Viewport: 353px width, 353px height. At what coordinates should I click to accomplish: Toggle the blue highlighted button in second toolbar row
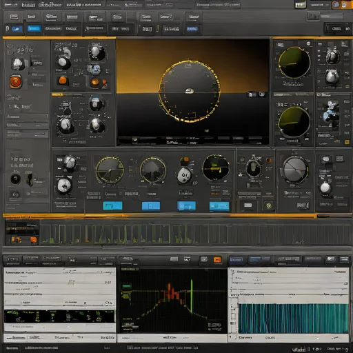click(x=34, y=28)
